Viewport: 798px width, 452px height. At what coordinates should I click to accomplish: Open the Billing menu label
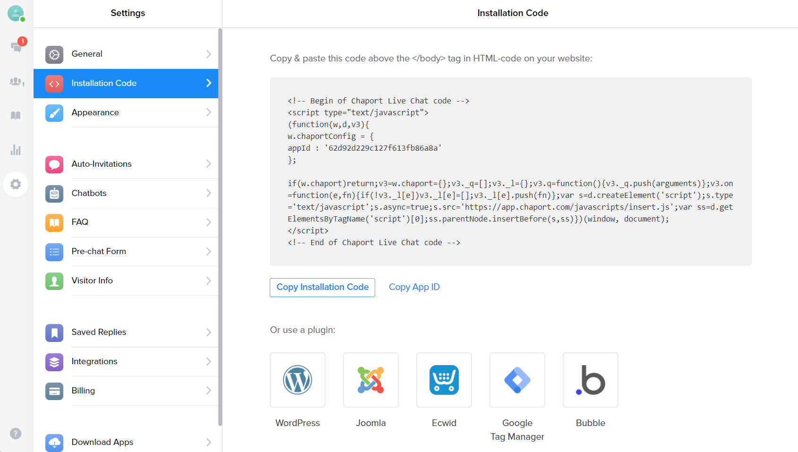tap(83, 391)
